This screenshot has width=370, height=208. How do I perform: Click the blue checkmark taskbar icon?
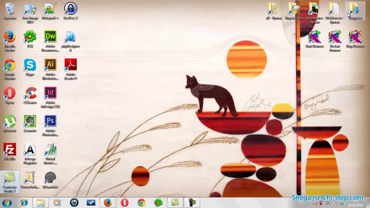coord(91,203)
